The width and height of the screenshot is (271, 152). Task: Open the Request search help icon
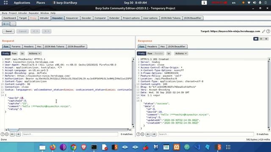tap(3, 134)
